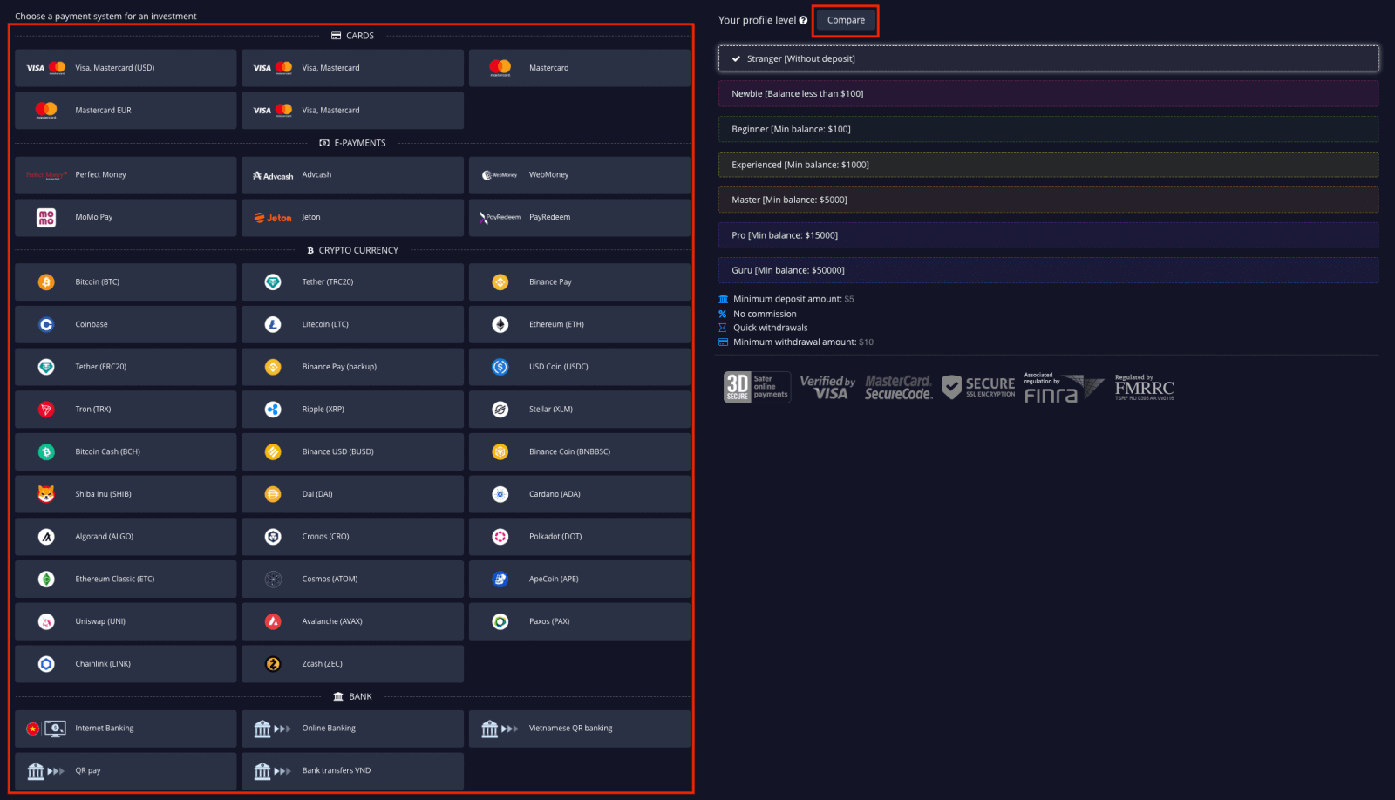Choose Visa, Mastercard (USD) payment method
The height and width of the screenshot is (800, 1395).
[x=126, y=68]
